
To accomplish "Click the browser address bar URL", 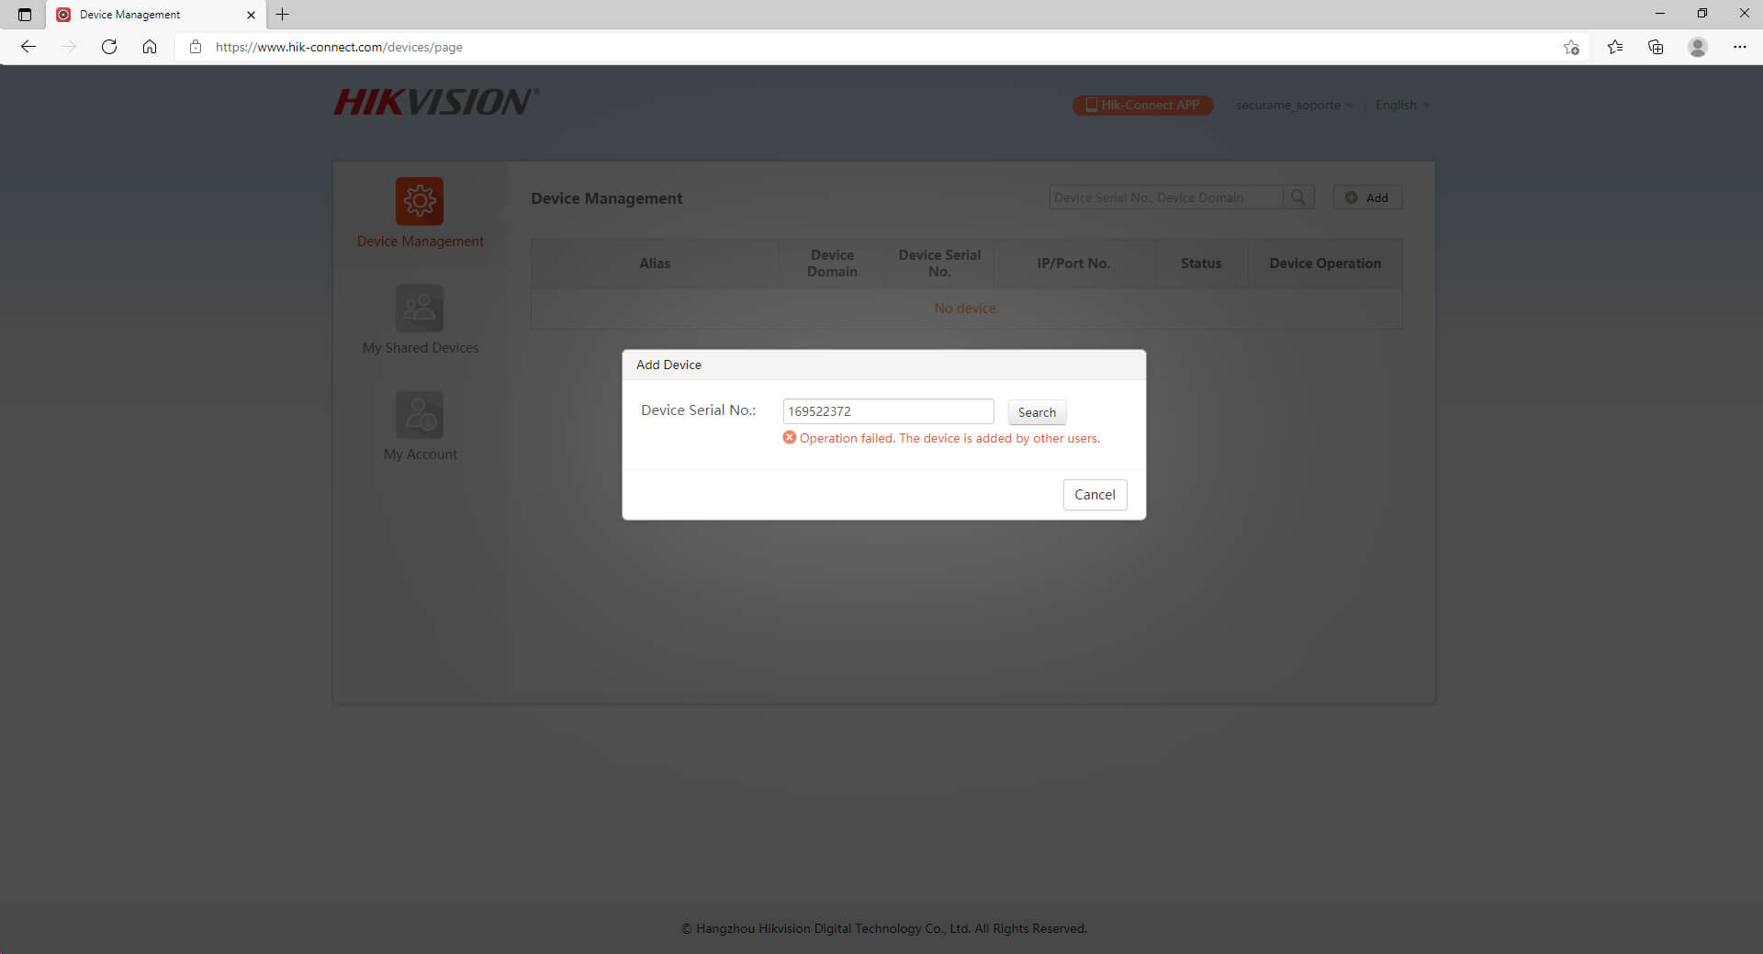I will coord(339,47).
